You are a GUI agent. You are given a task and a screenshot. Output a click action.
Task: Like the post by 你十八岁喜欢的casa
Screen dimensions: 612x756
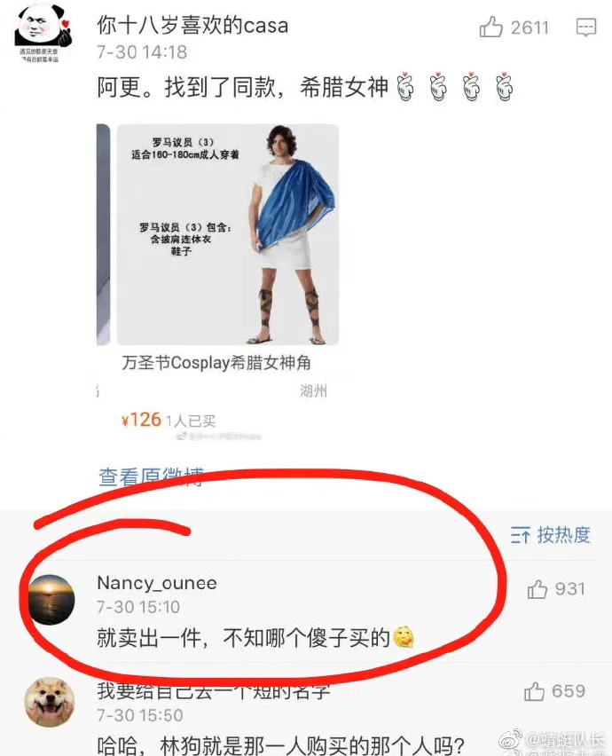point(491,27)
